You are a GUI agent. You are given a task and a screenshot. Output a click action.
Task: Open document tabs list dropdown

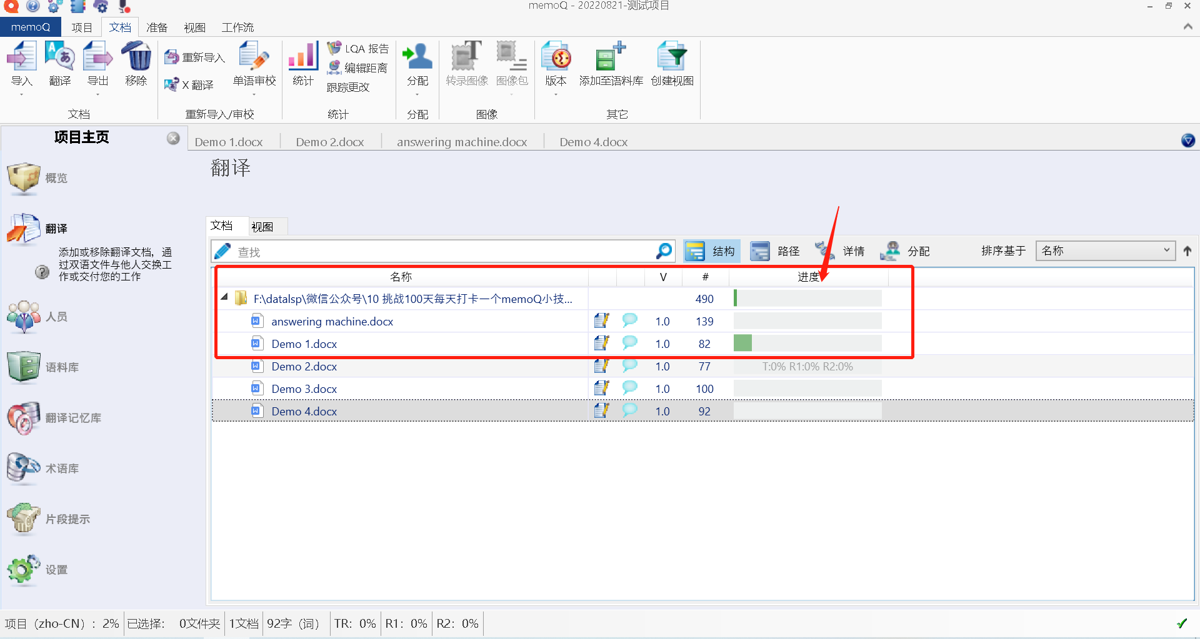pos(1188,141)
